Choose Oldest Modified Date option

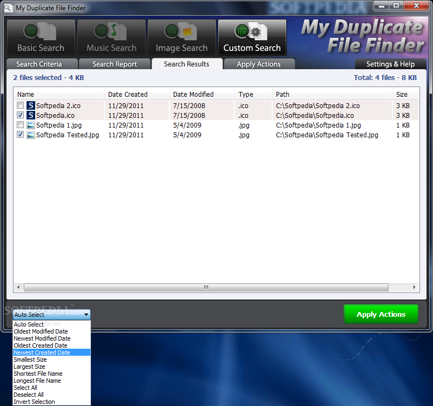pyautogui.click(x=51, y=331)
